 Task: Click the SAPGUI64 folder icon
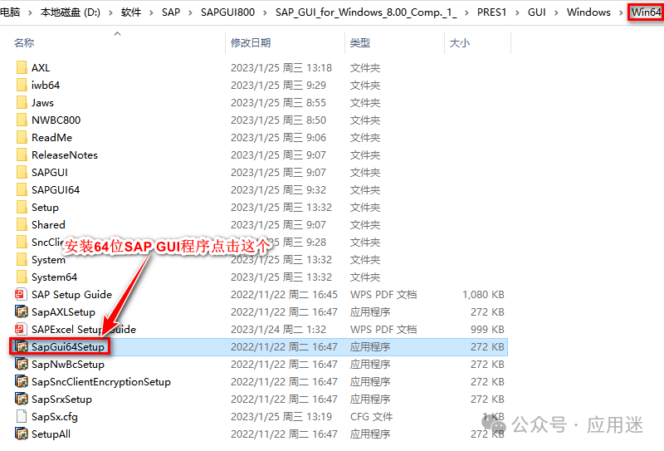(22, 190)
